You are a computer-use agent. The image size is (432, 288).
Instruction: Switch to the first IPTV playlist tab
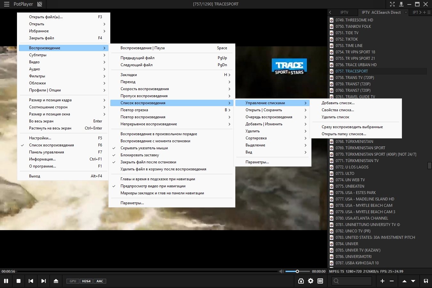[344, 12]
